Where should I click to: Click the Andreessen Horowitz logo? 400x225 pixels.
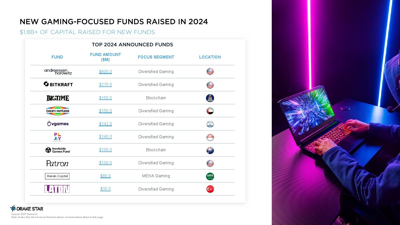pyautogui.click(x=58, y=72)
